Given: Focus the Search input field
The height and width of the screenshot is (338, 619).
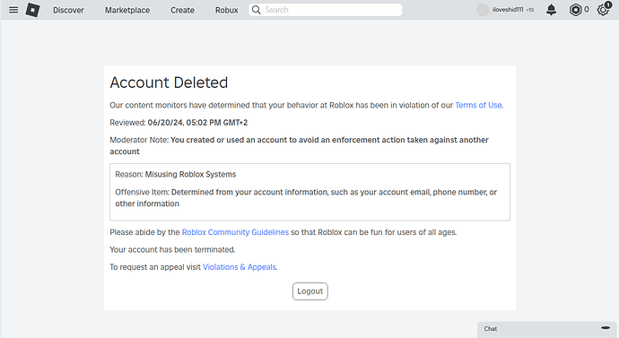Looking at the screenshot, I should [x=326, y=10].
